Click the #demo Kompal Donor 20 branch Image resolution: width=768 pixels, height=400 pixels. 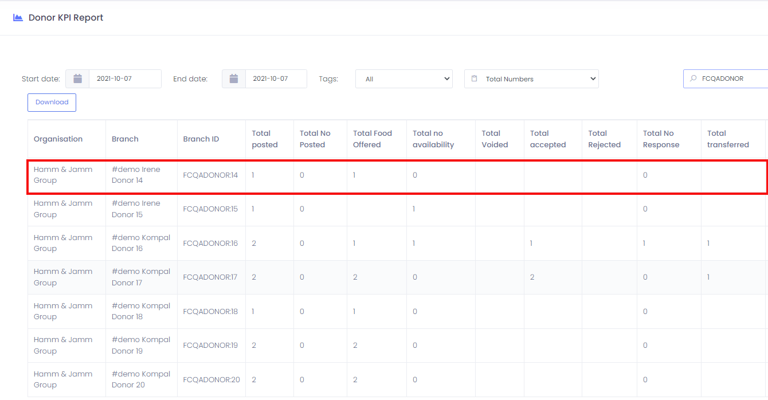(x=140, y=379)
